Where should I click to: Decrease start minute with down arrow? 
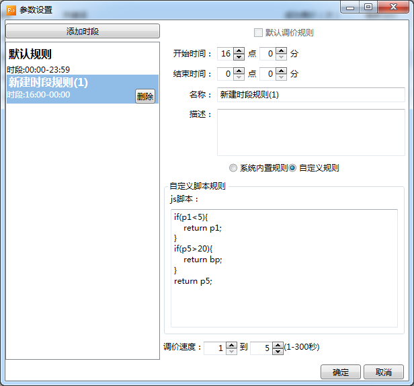click(x=282, y=56)
